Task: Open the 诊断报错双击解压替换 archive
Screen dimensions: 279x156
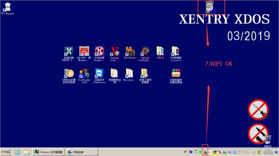Action: (176, 76)
